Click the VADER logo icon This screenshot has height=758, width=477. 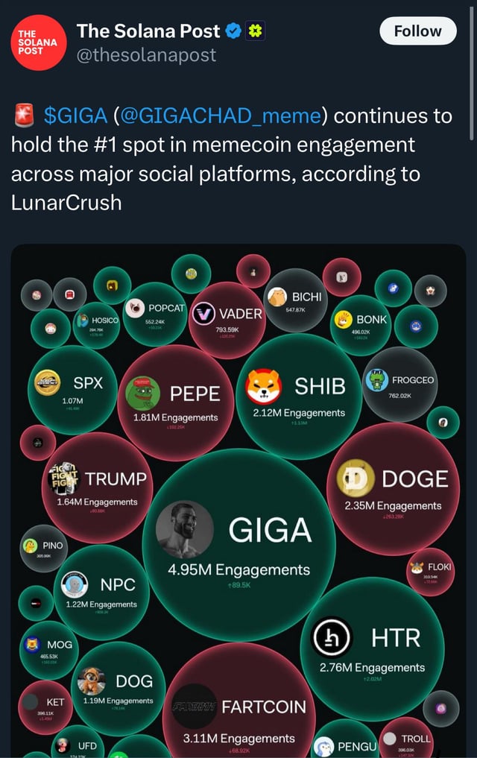pyautogui.click(x=203, y=314)
